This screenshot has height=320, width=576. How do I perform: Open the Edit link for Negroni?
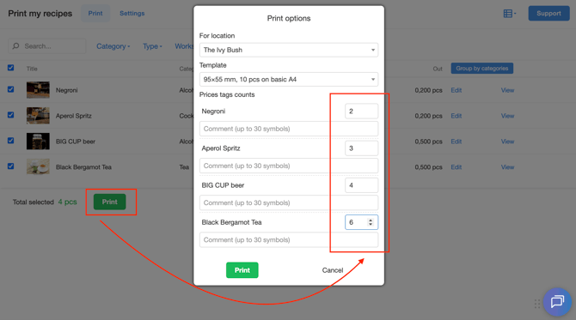pyautogui.click(x=457, y=90)
